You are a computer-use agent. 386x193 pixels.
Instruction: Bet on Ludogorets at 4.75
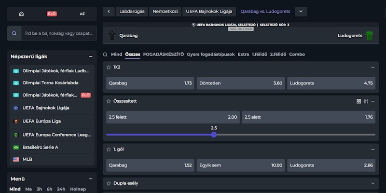point(331,83)
